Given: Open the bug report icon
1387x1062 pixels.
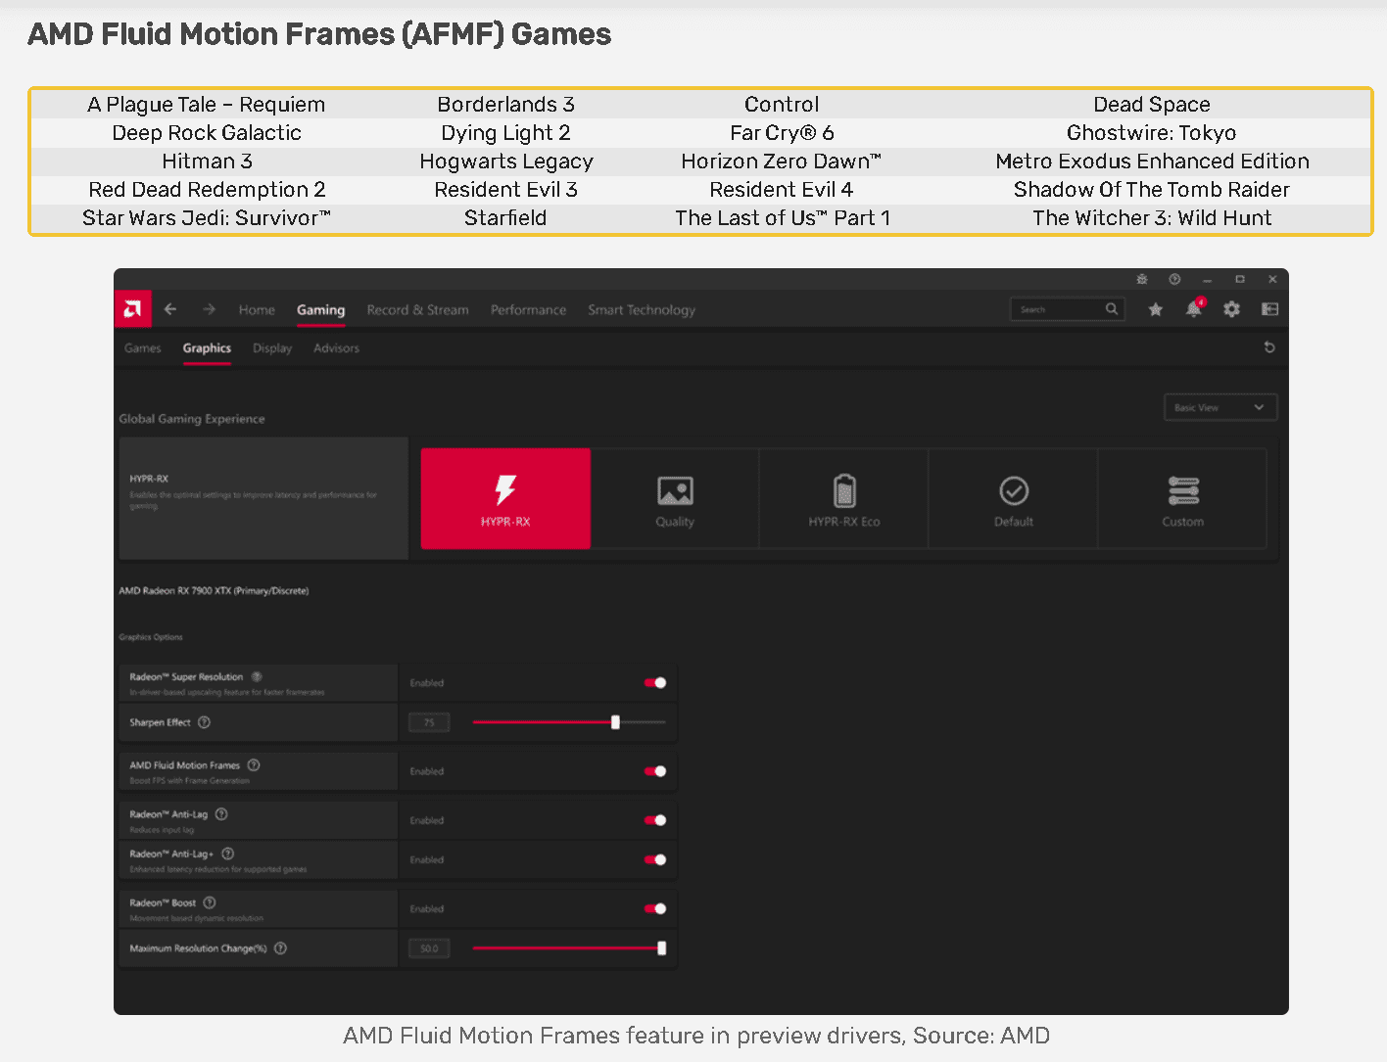Looking at the screenshot, I should [x=1142, y=279].
